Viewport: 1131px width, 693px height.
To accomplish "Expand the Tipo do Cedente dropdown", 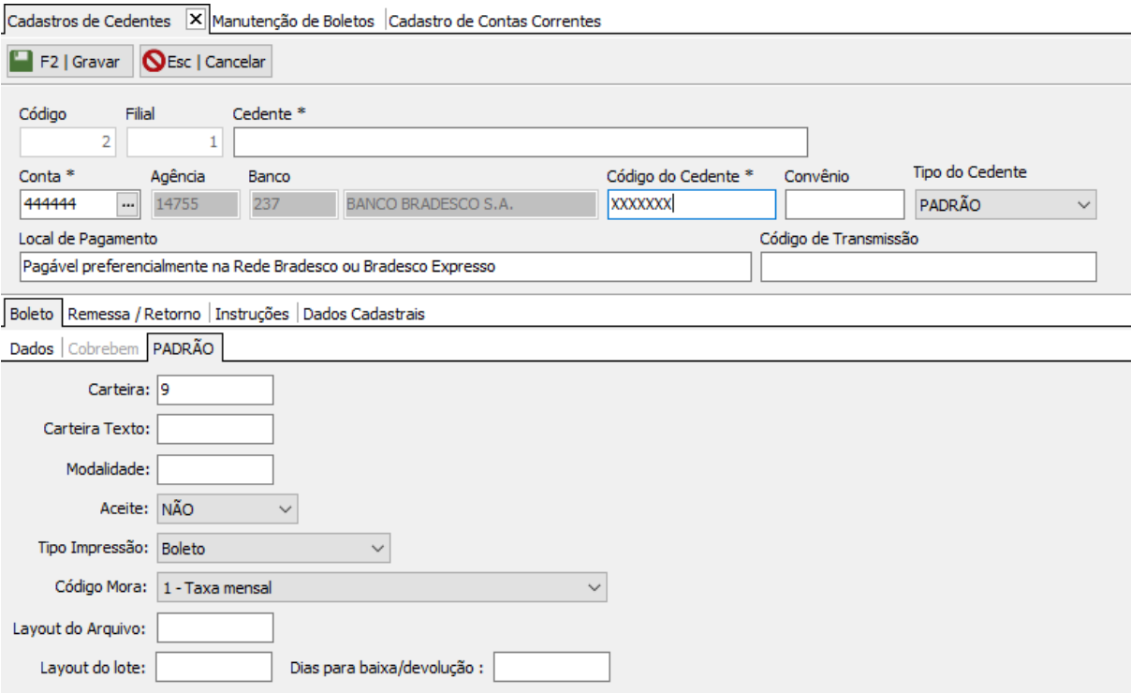I will coord(1084,205).
